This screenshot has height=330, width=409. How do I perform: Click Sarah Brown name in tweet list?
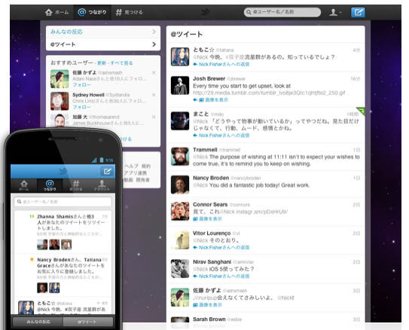pos(209,319)
